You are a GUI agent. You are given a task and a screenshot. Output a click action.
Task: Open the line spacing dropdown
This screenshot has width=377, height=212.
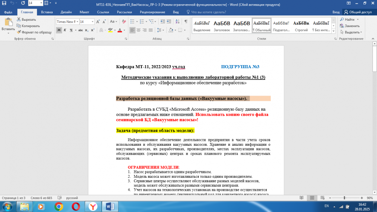point(162,30)
